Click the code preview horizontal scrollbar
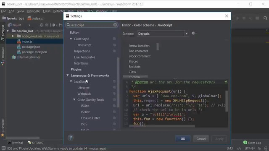Screen dimensions: 269x151 [162, 126]
